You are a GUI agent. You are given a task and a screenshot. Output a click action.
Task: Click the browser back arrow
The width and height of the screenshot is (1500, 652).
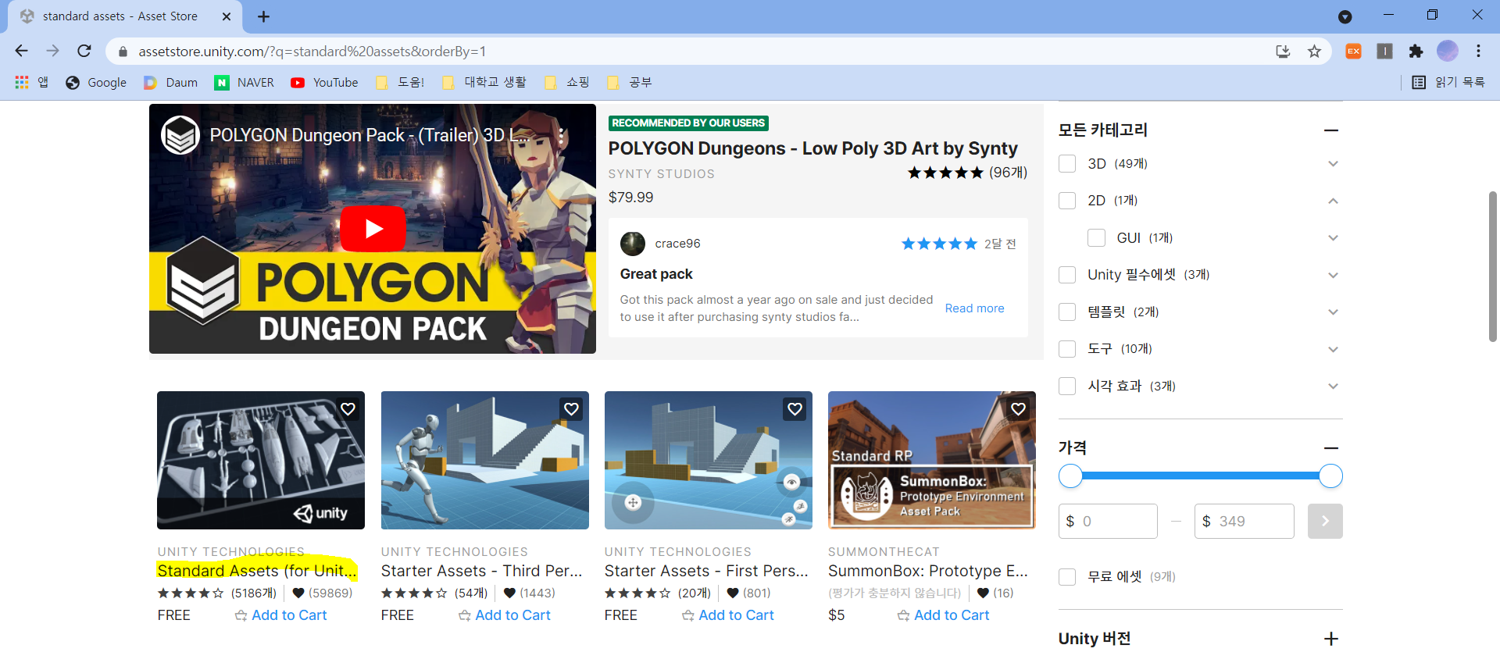tap(21, 51)
